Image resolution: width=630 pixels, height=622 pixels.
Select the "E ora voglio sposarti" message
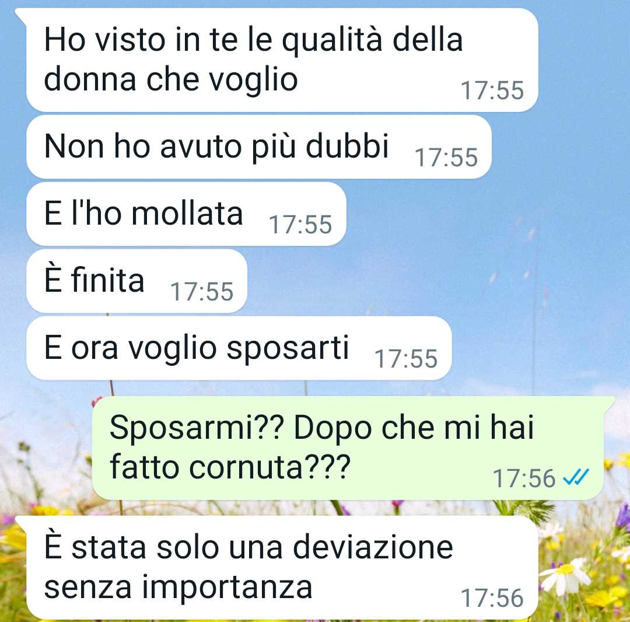pyautogui.click(x=239, y=348)
